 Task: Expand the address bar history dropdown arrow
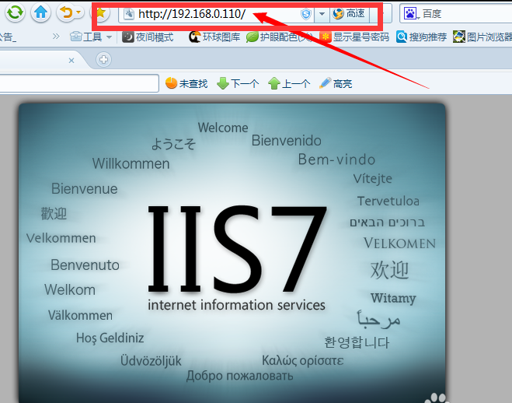pos(322,14)
